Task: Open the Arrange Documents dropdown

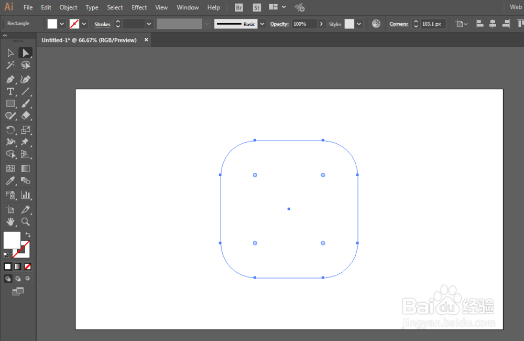Action: pos(277,7)
